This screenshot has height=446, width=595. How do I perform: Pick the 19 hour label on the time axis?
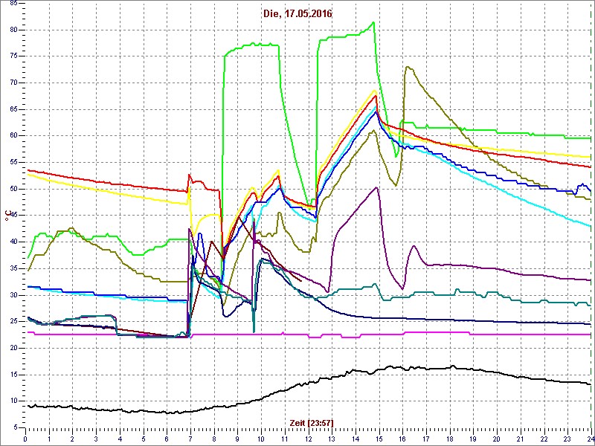tap(473, 439)
